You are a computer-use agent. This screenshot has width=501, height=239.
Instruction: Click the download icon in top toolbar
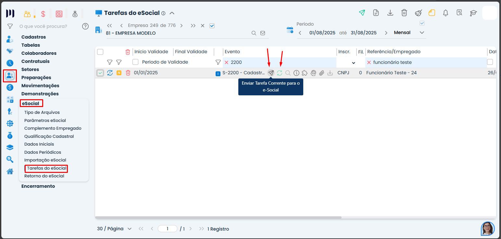coord(390,13)
